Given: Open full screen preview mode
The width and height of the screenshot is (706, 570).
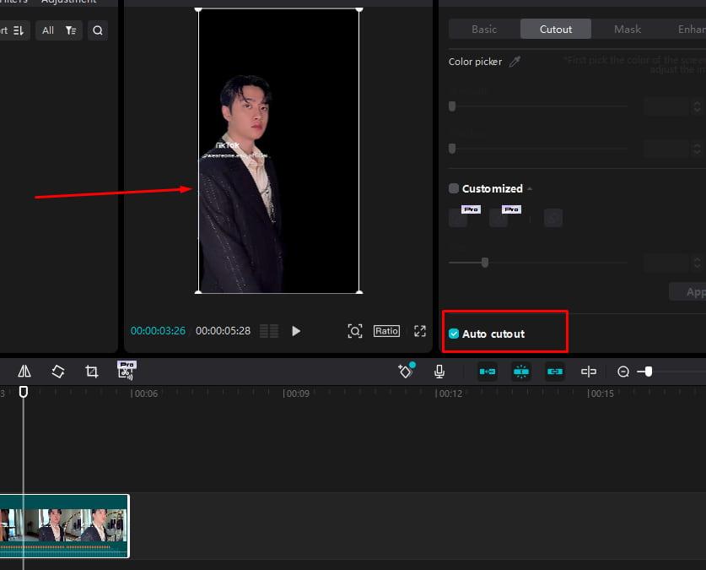Looking at the screenshot, I should tap(419, 331).
